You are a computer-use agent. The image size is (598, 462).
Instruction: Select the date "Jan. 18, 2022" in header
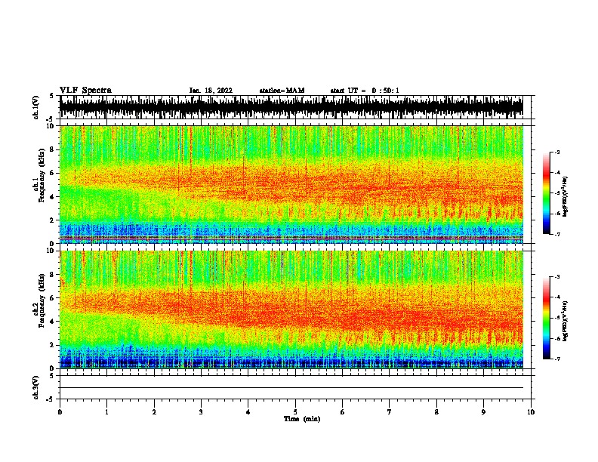coord(211,91)
